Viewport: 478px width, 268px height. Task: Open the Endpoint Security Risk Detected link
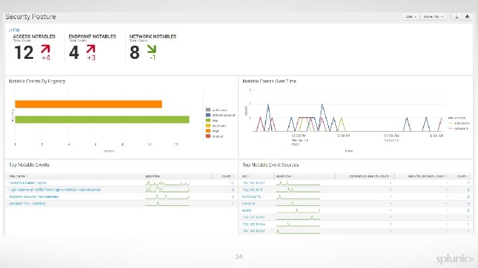(34, 197)
